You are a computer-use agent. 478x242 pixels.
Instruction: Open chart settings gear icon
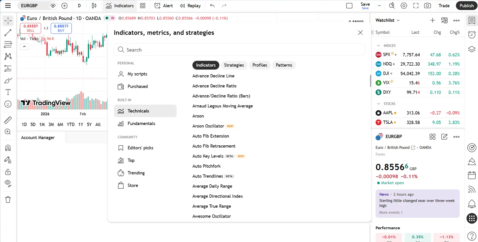tap(404, 6)
